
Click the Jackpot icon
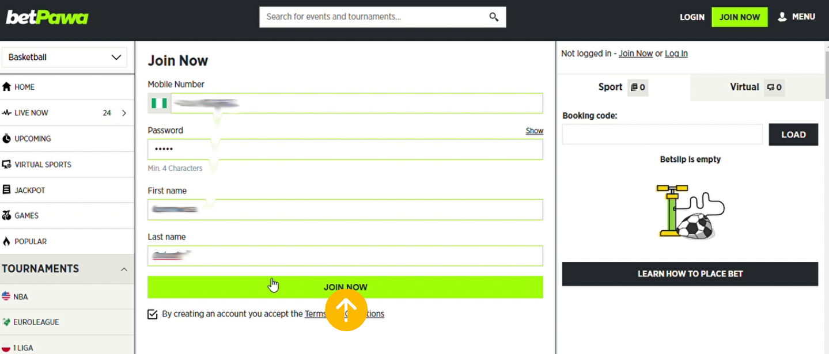coord(7,190)
